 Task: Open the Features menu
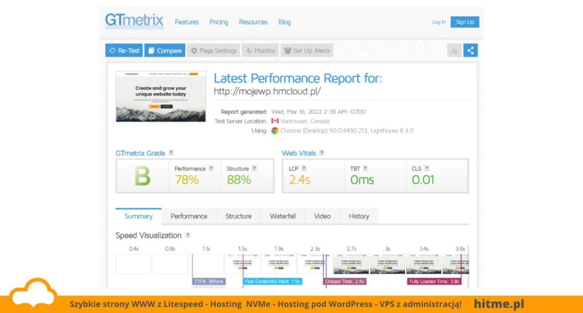(x=187, y=22)
